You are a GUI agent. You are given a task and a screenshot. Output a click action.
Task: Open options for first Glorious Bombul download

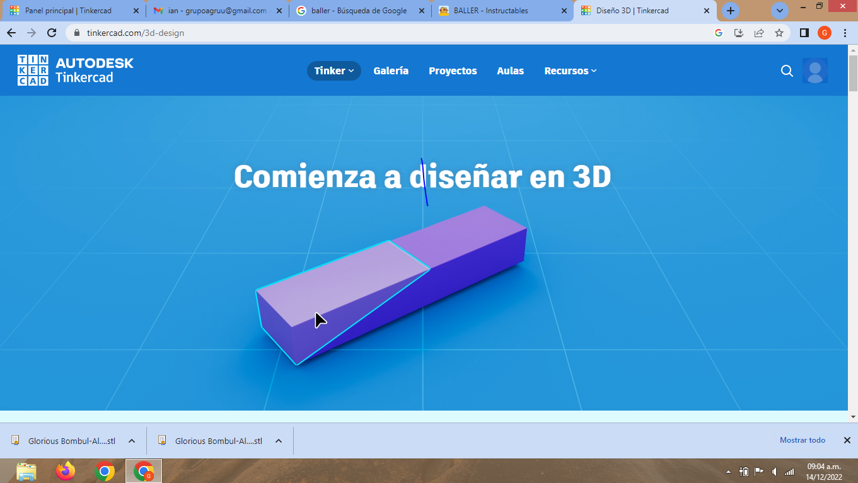coord(132,441)
